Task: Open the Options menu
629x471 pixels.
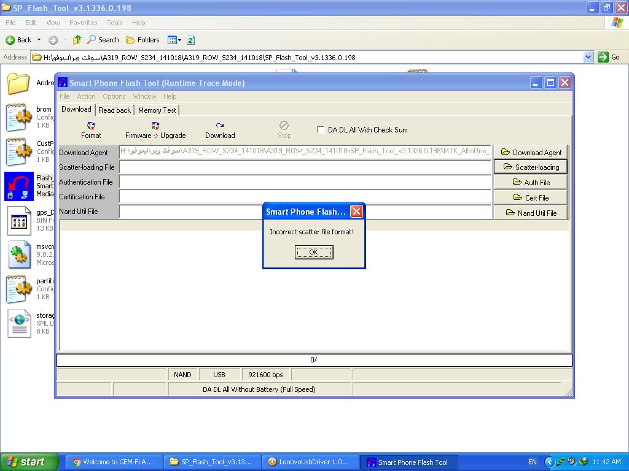Action: point(114,96)
